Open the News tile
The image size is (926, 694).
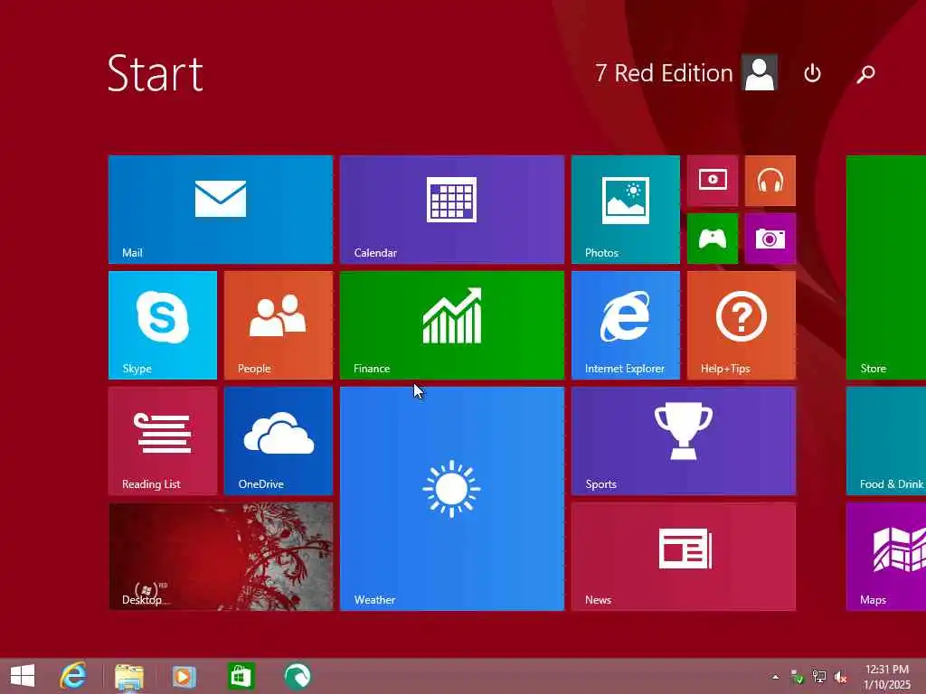pyautogui.click(x=684, y=557)
